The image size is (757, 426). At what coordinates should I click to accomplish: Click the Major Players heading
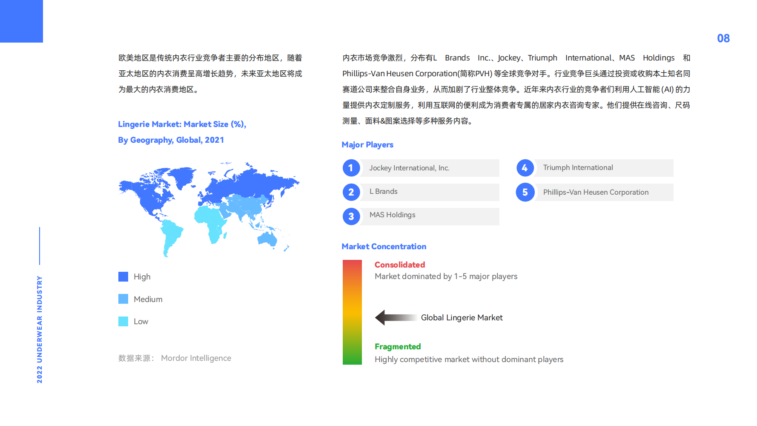pyautogui.click(x=367, y=145)
